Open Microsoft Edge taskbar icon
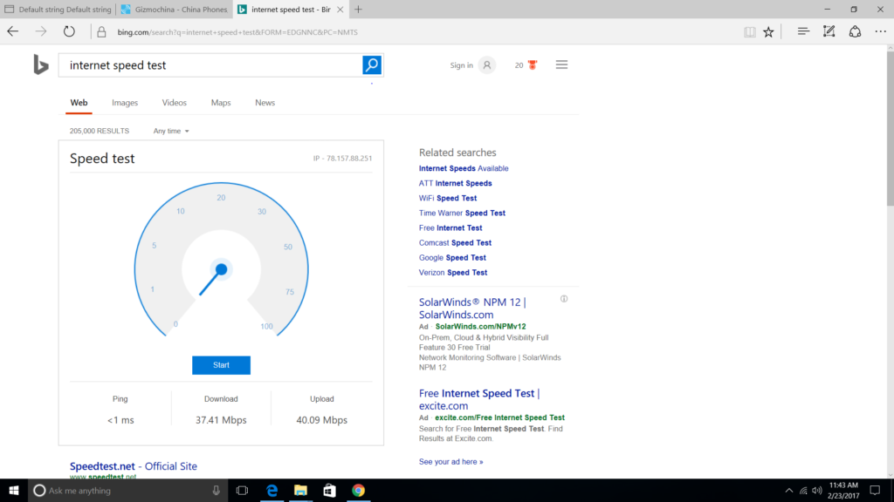This screenshot has height=502, width=894. pos(272,491)
